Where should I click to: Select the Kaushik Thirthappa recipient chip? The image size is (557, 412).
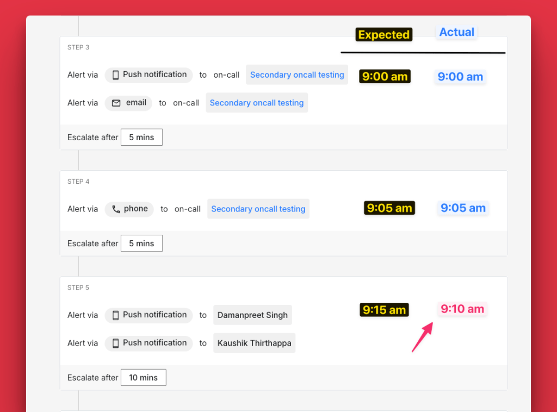[x=254, y=343]
